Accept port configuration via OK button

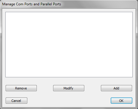(121, 100)
